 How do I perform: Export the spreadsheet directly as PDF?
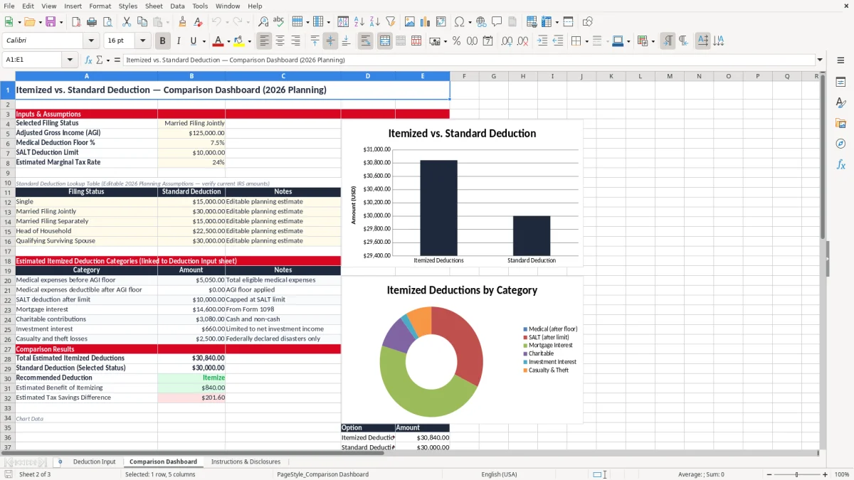pyautogui.click(x=76, y=22)
